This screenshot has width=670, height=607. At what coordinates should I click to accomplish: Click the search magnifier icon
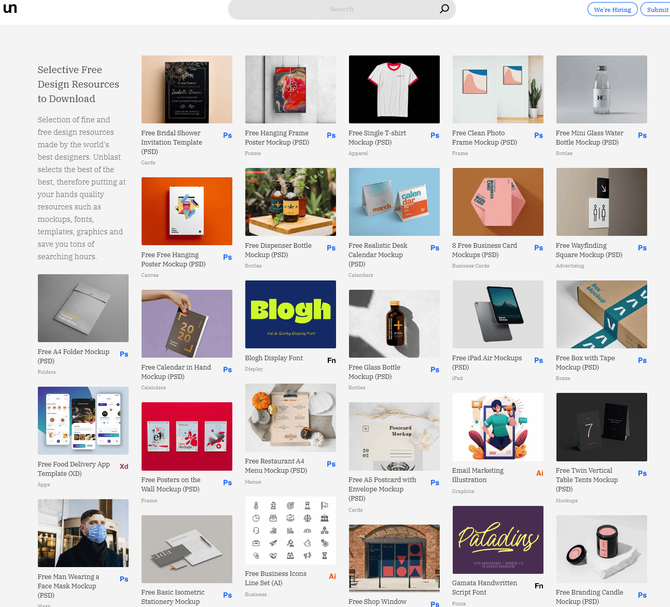(x=444, y=9)
